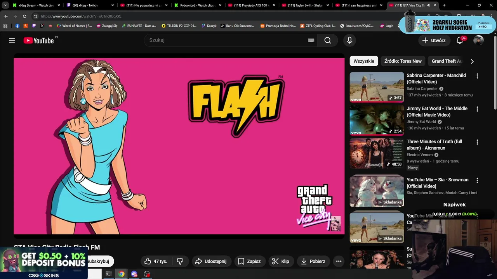Dislike the GTA Vice City video

click(x=180, y=261)
